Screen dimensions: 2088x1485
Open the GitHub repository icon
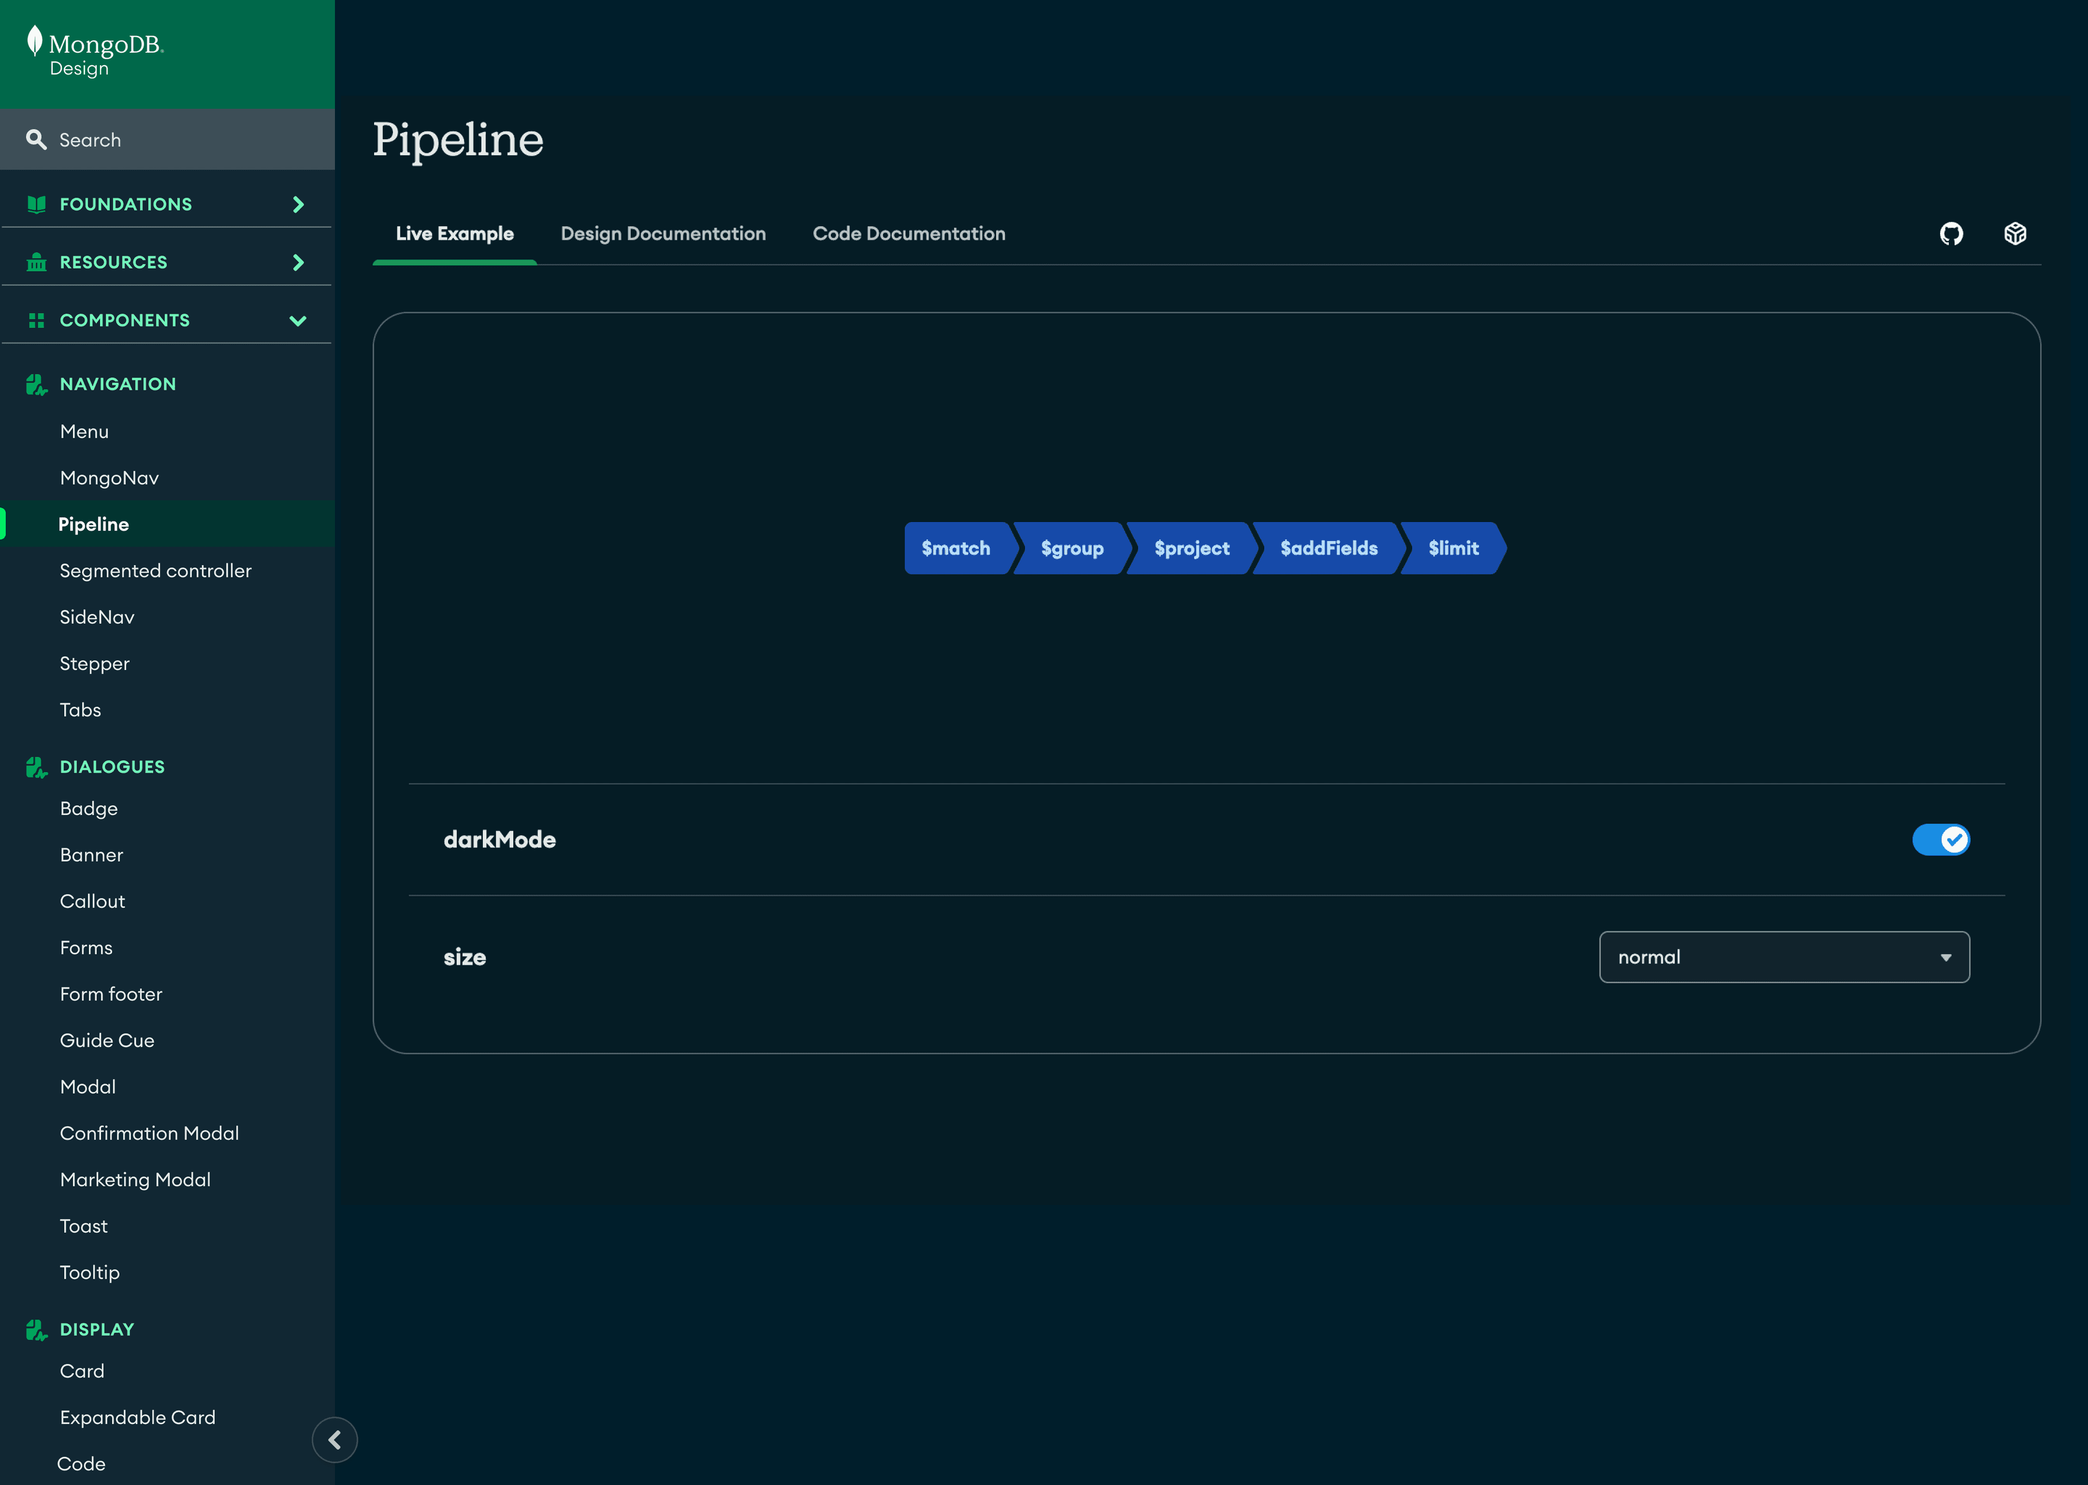coord(1951,234)
